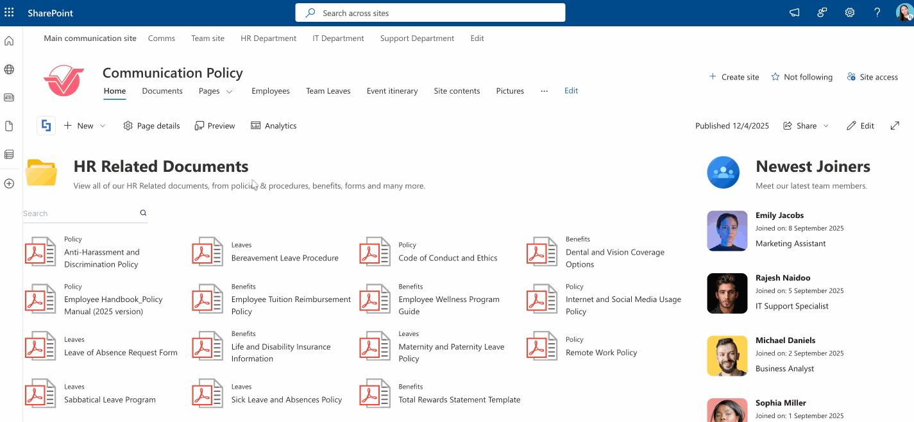
Task: Open Page details in the command bar
Action: 151,125
